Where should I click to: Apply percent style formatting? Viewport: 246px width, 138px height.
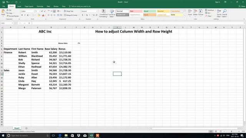click(x=87, y=15)
